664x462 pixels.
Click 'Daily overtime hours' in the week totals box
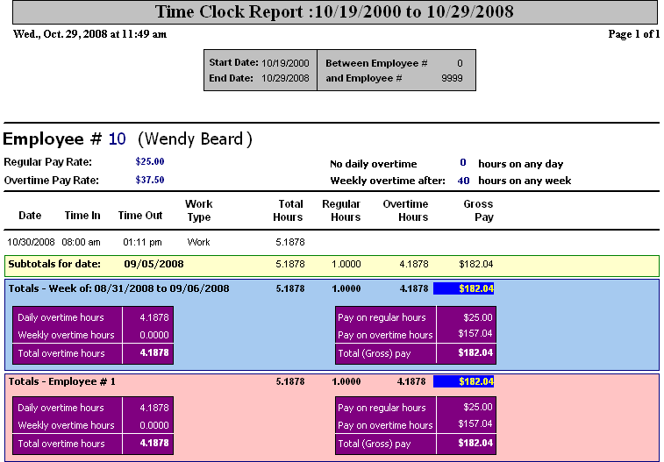click(x=61, y=317)
